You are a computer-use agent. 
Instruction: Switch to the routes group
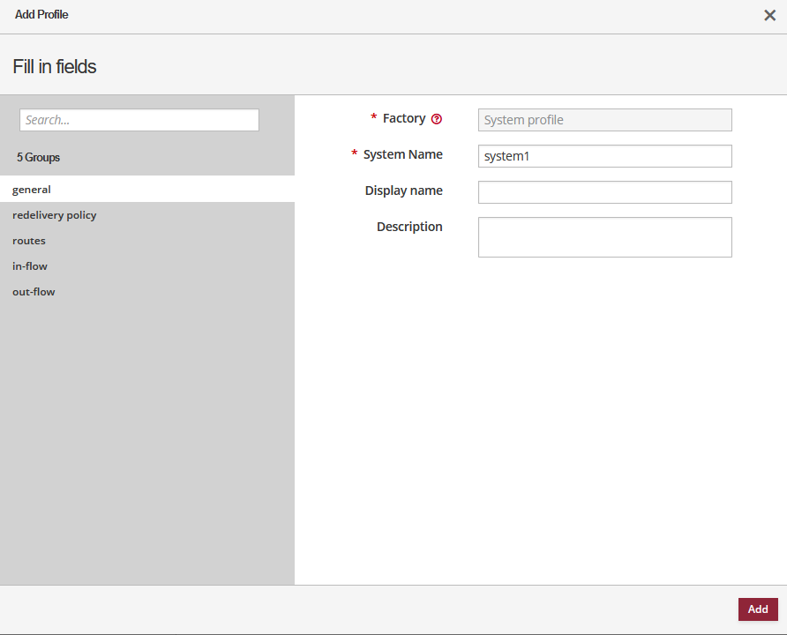coord(29,240)
